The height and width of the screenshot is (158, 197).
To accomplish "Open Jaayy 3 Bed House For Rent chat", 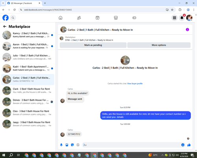I will (x=28, y=124).
